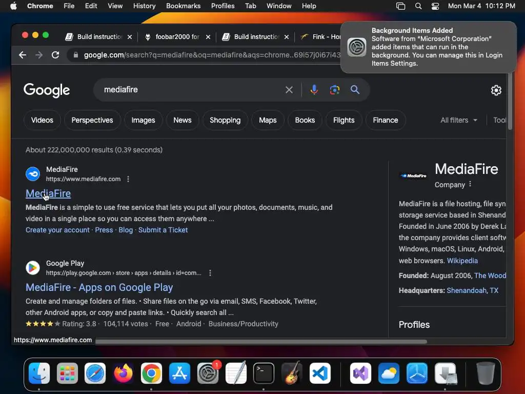Click the magnifier search button
Viewport: 525px width, 394px height.
pyautogui.click(x=355, y=90)
